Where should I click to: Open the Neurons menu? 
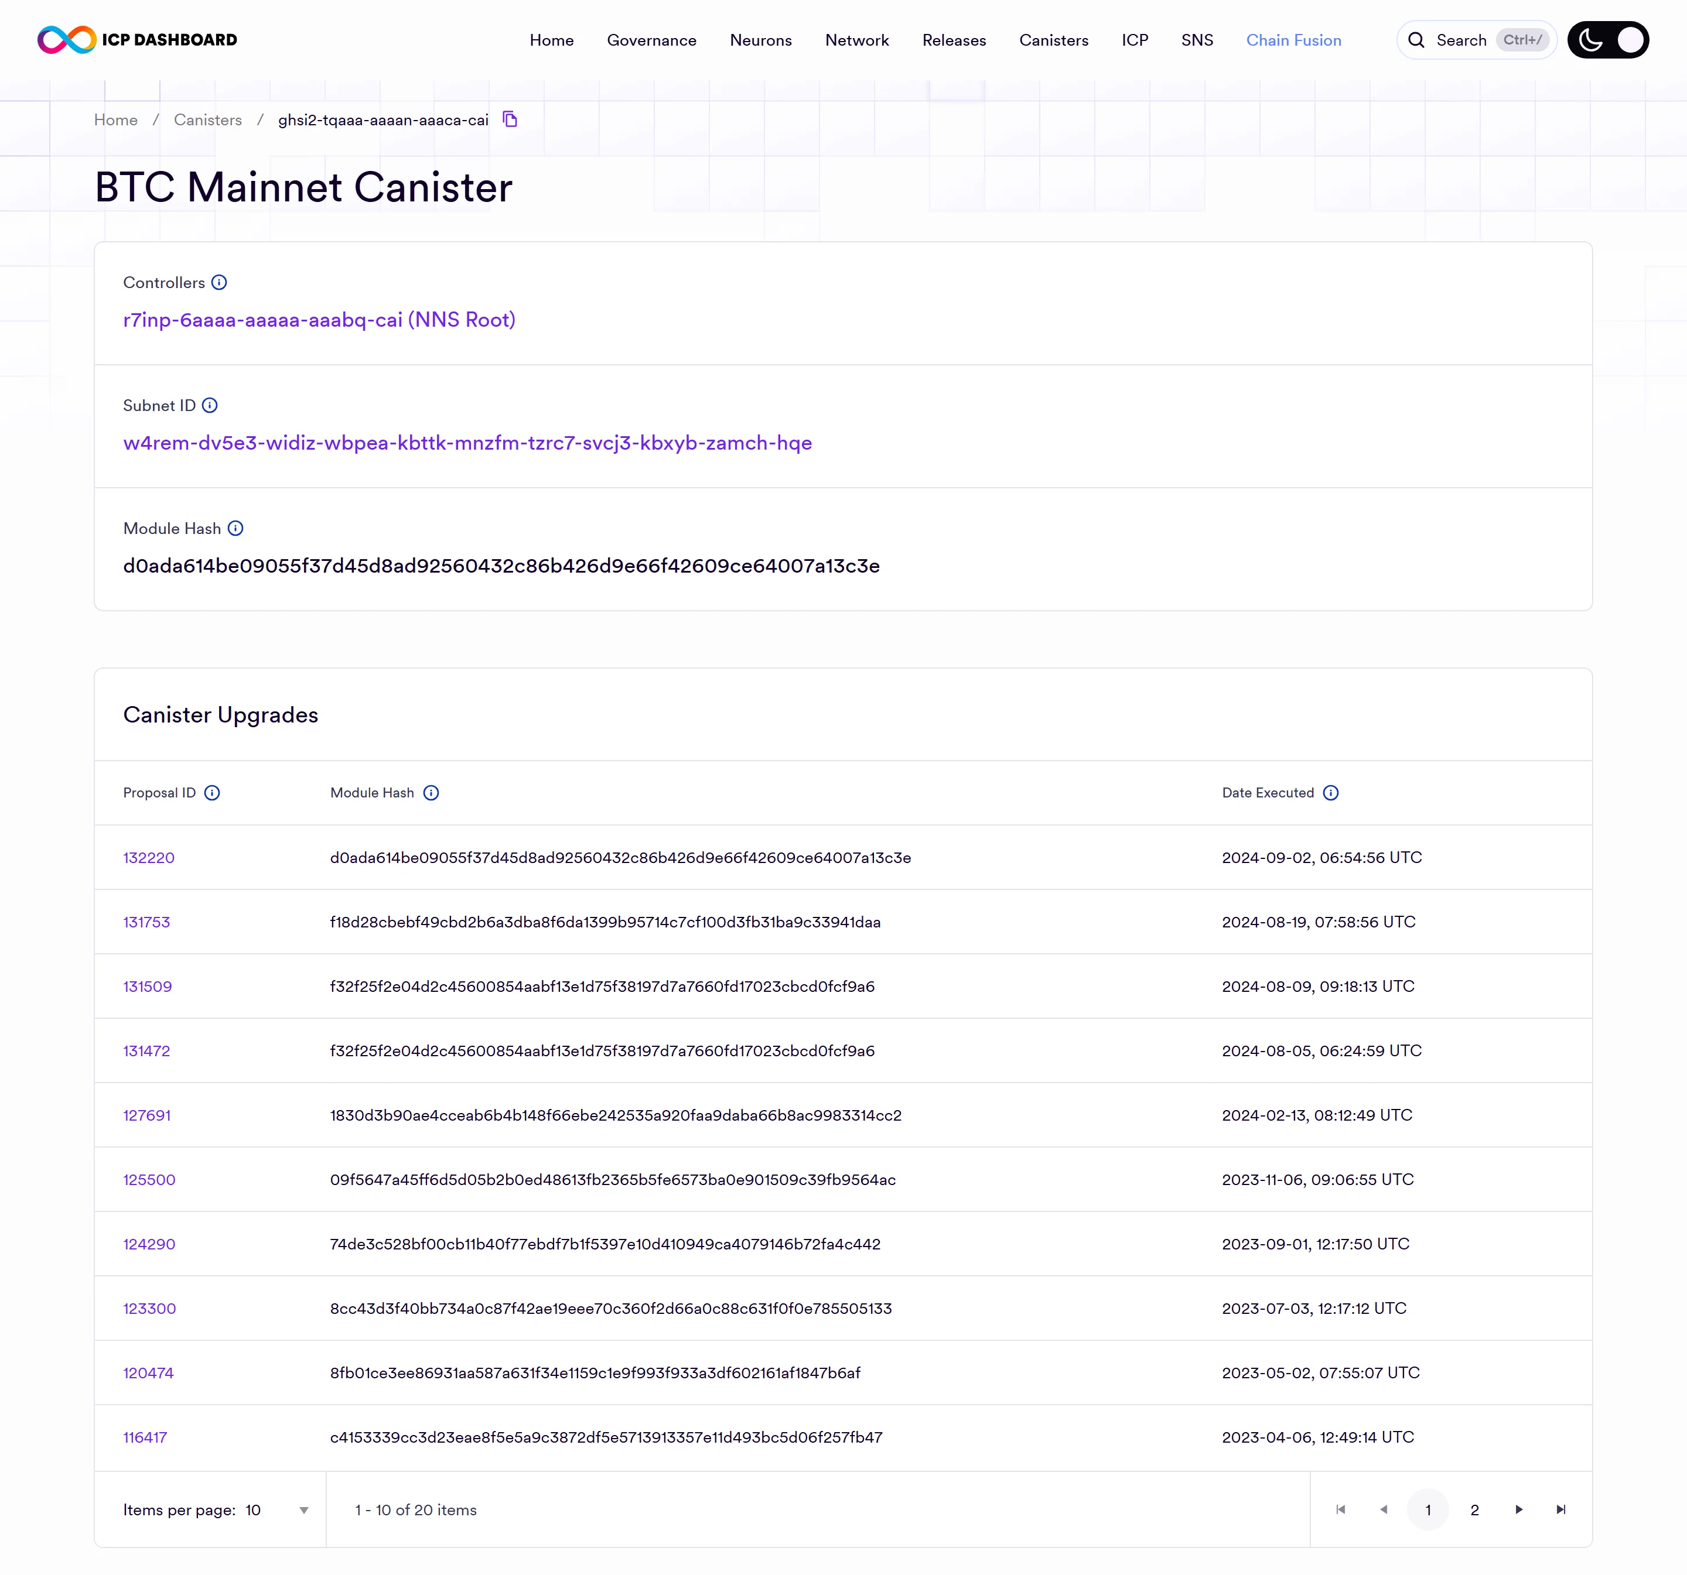pos(760,40)
